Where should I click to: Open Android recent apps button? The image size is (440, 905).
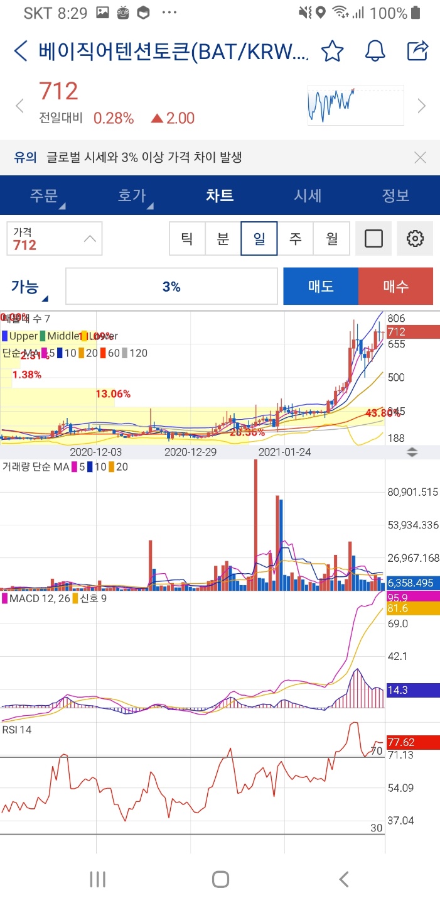pyautogui.click(x=97, y=879)
